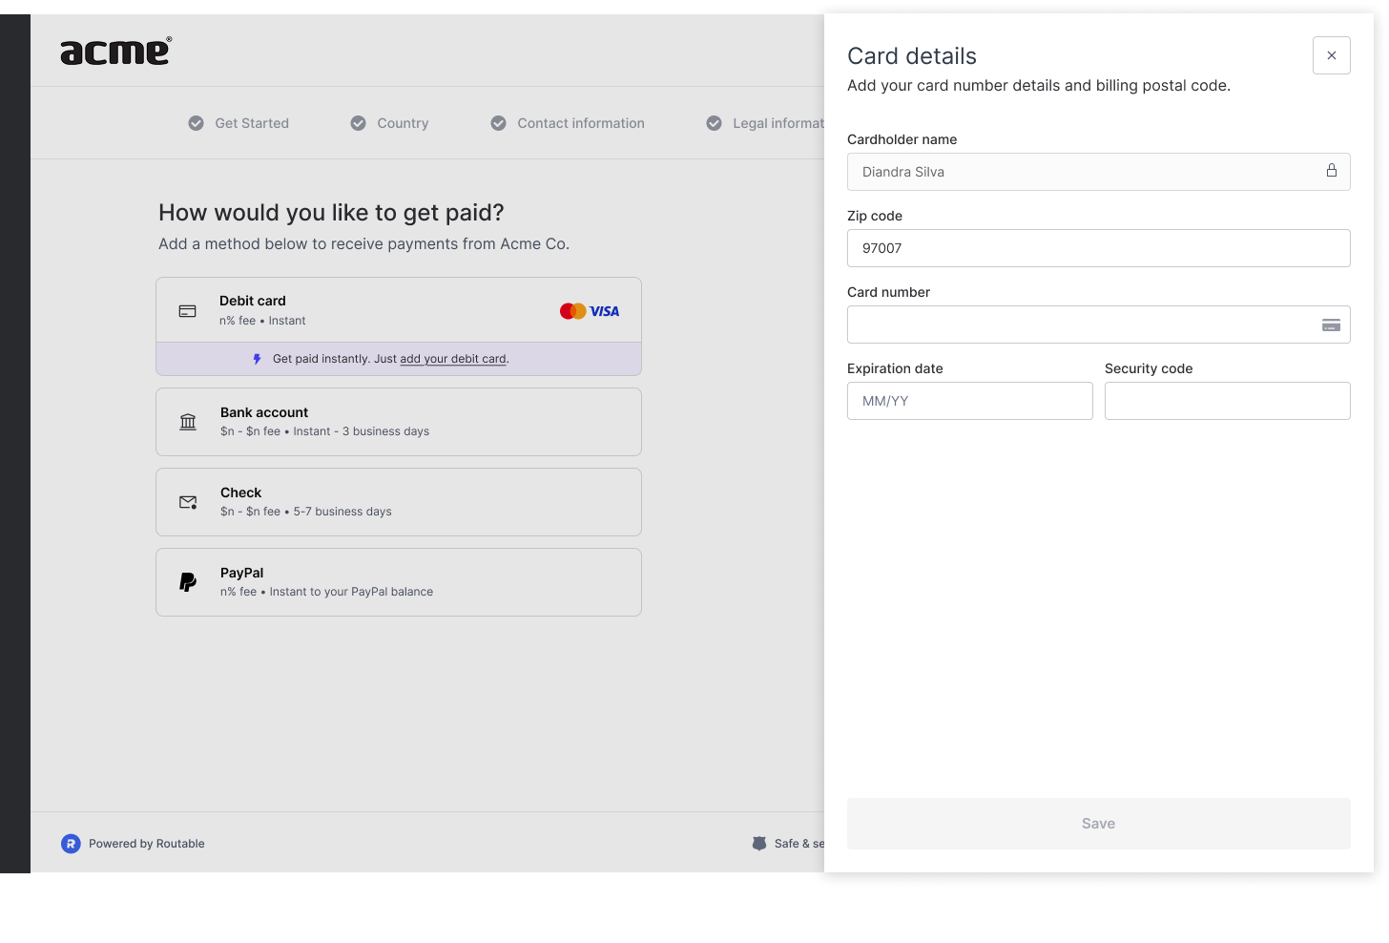The image size is (1389, 943).
Task: Click the card icon in Card number field
Action: tap(1331, 325)
